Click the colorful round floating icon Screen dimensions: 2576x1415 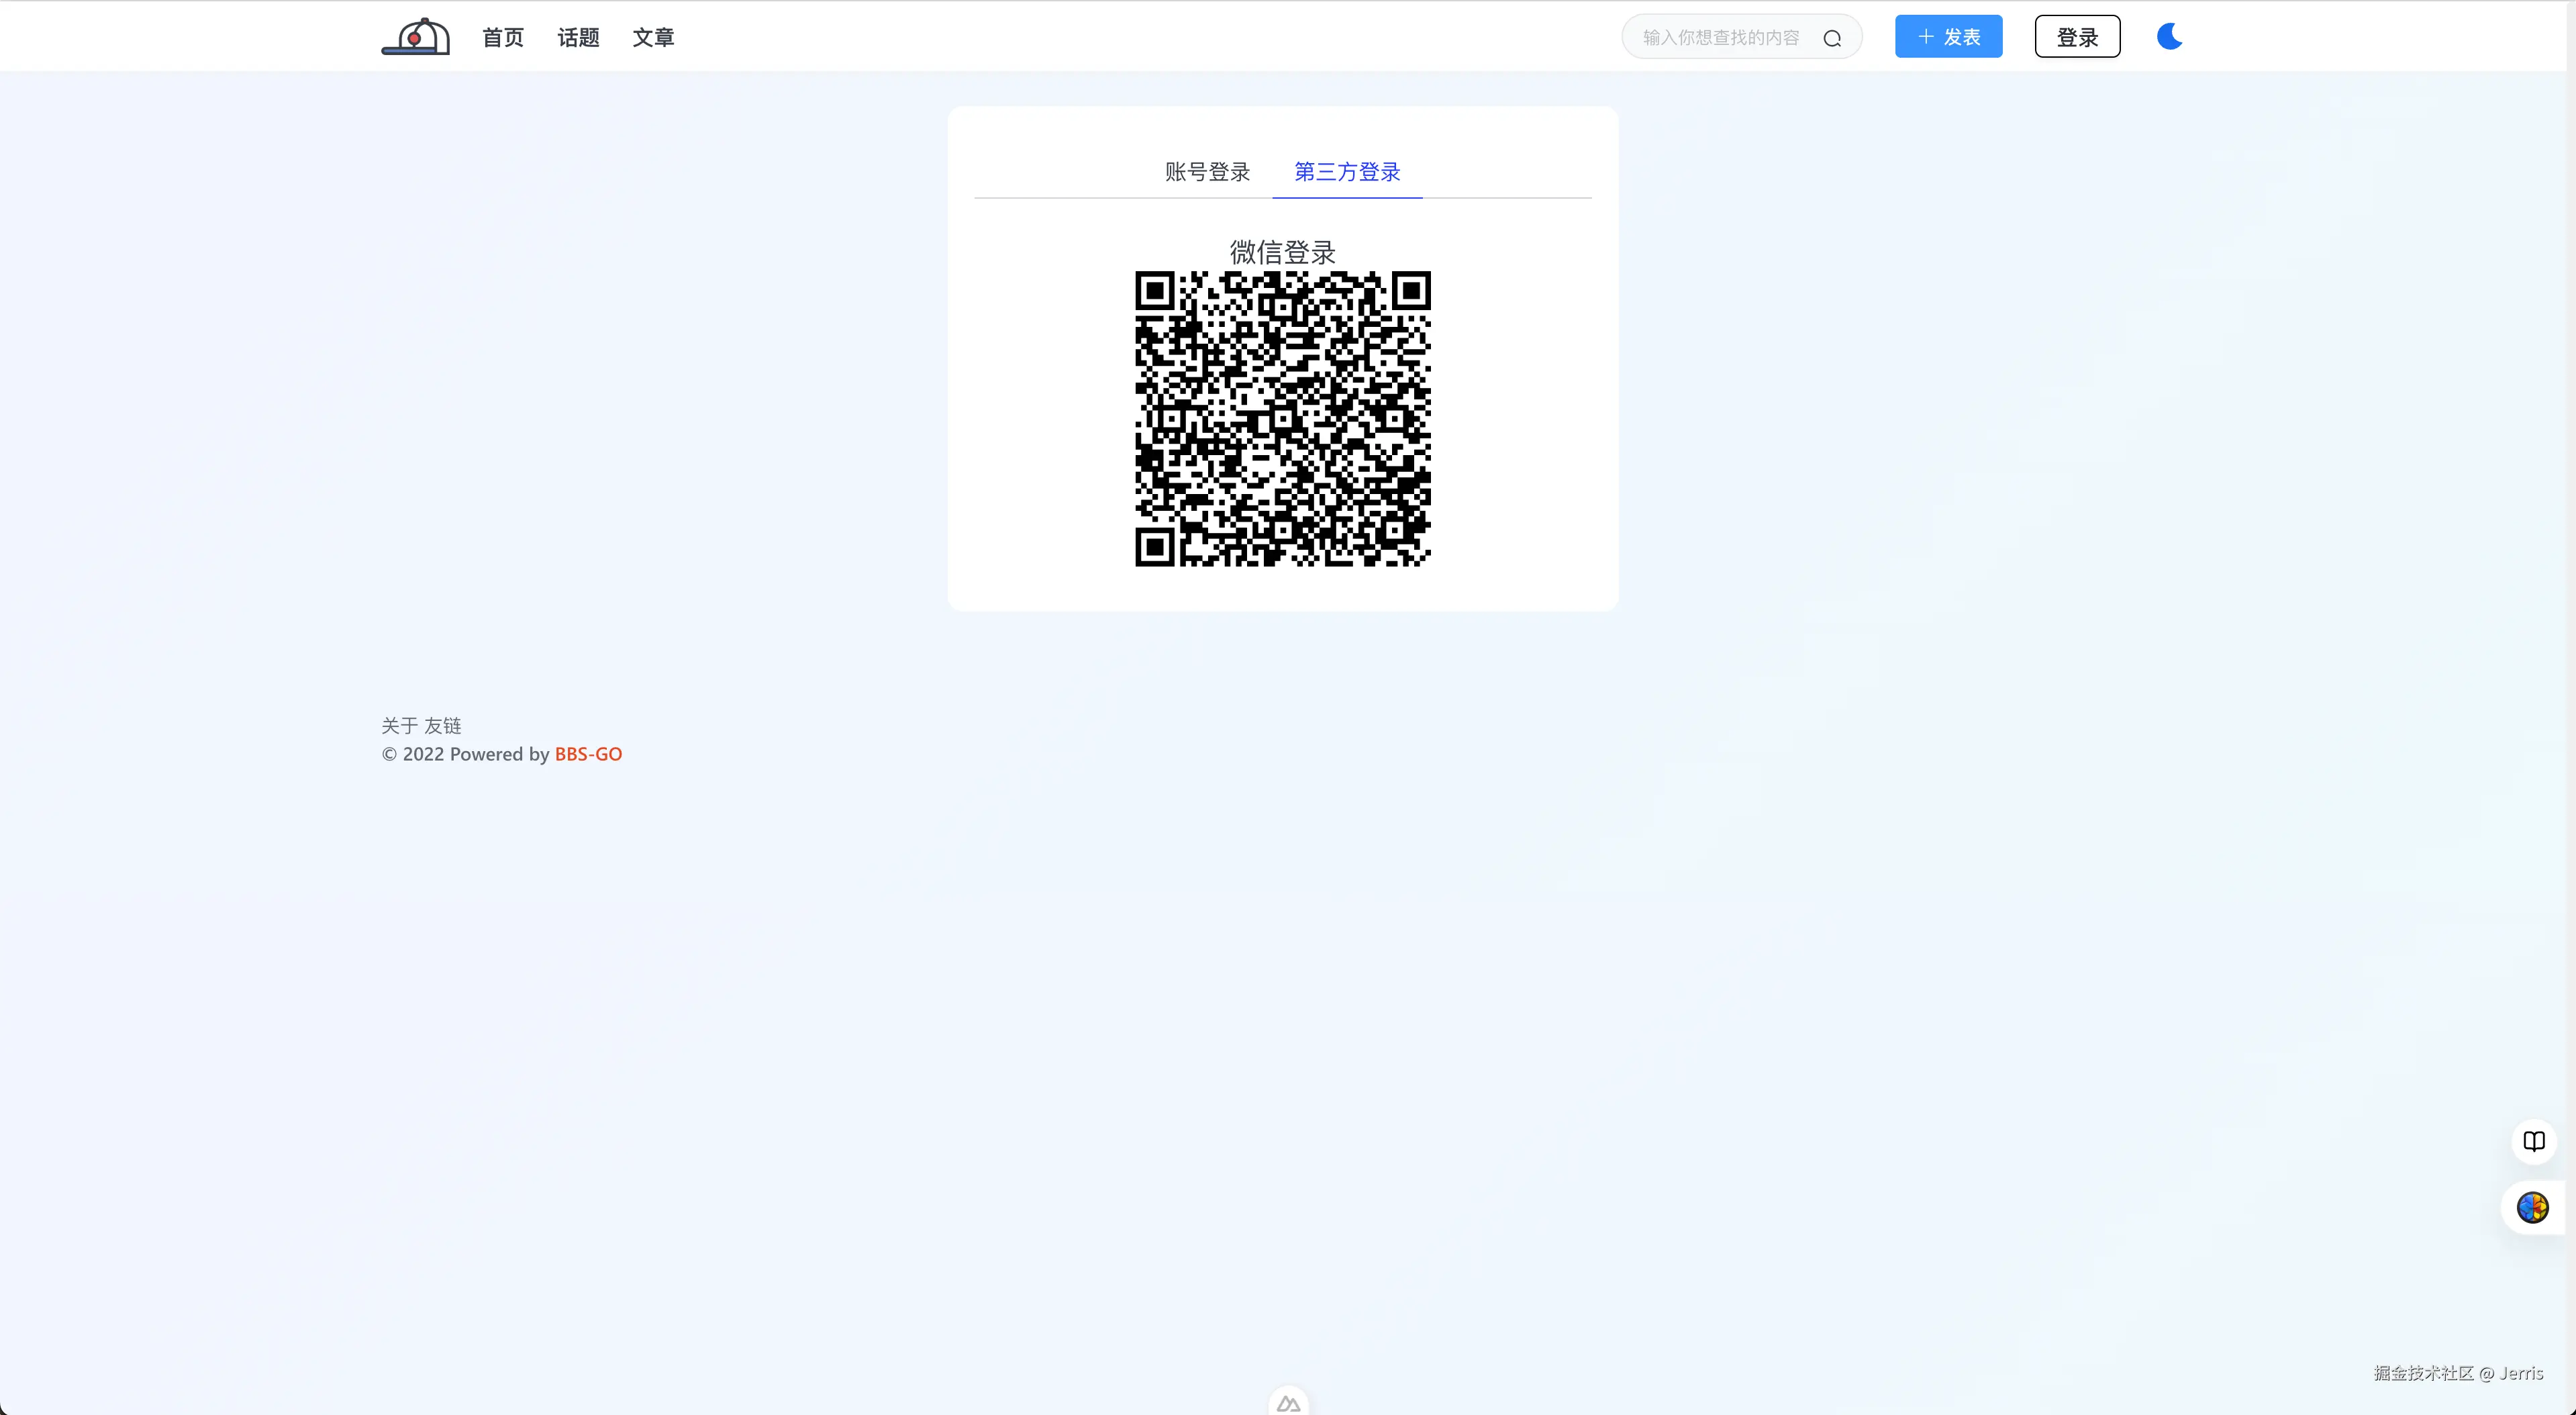pos(2532,1207)
